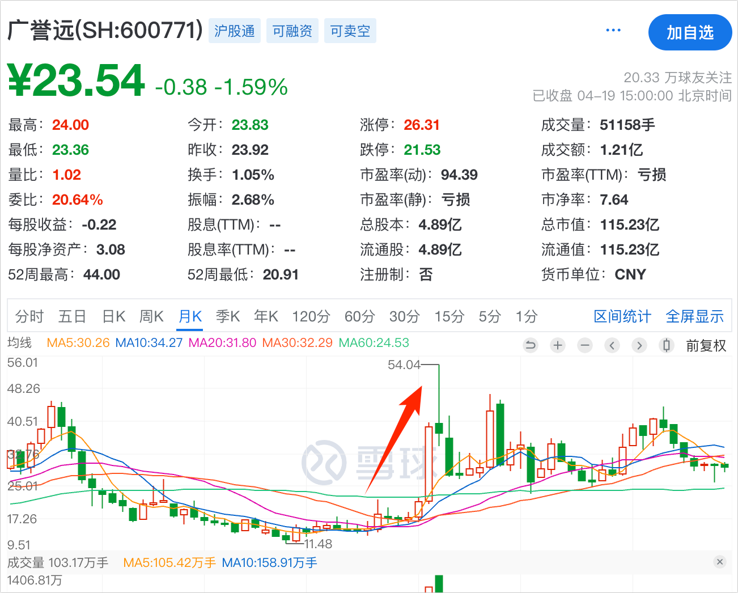The width and height of the screenshot is (738, 593).
Task: Click the chart reset (undo) icon
Action: pos(530,345)
